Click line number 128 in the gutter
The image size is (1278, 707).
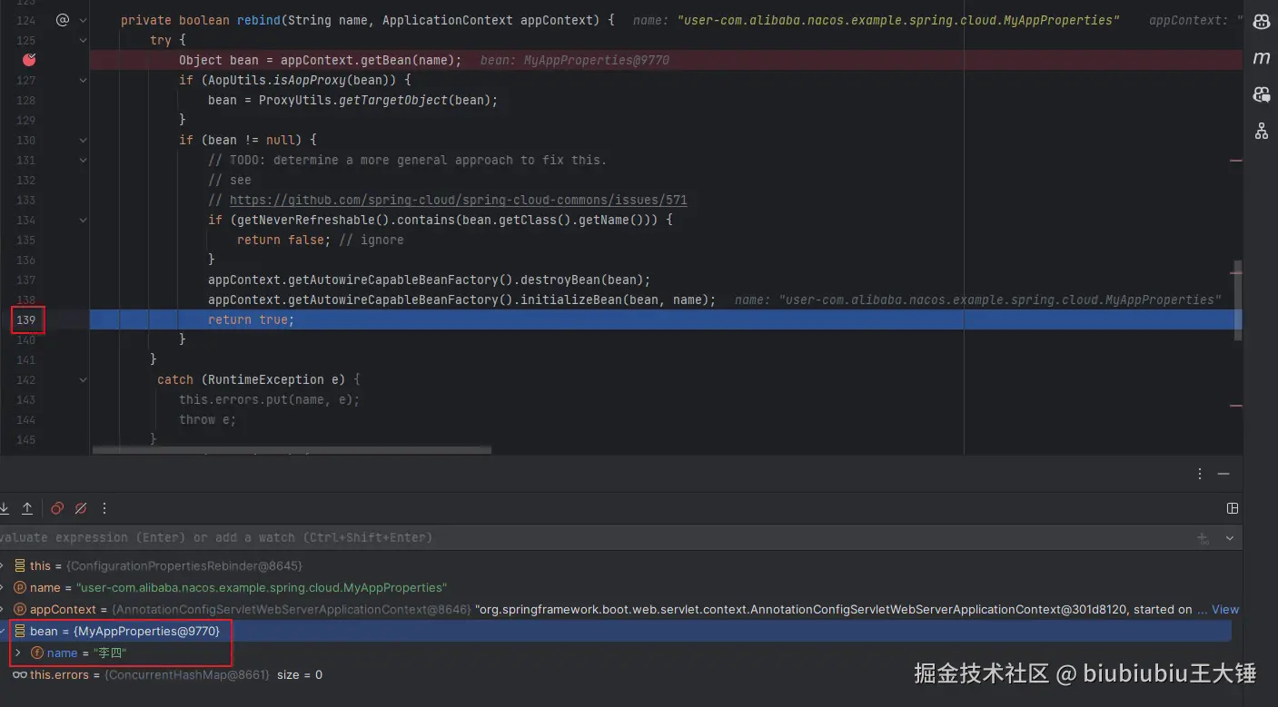(x=25, y=100)
